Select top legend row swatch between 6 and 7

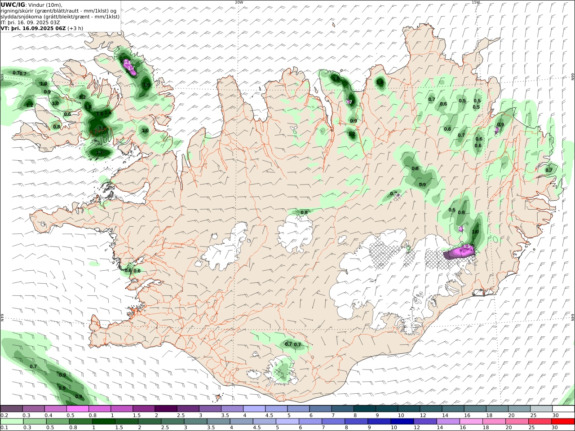(x=320, y=409)
